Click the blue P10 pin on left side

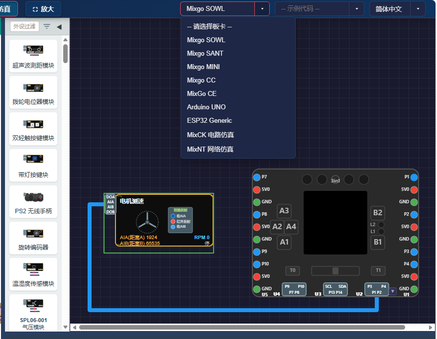[x=257, y=264]
